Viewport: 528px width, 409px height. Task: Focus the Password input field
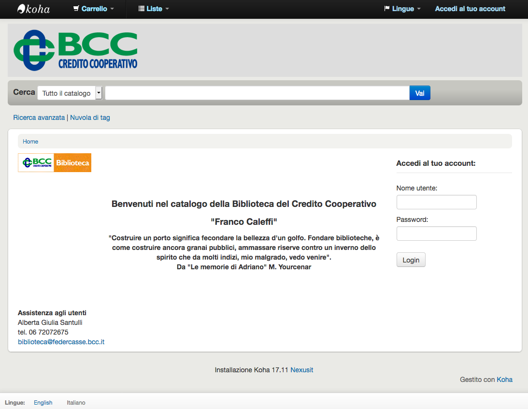pyautogui.click(x=436, y=234)
